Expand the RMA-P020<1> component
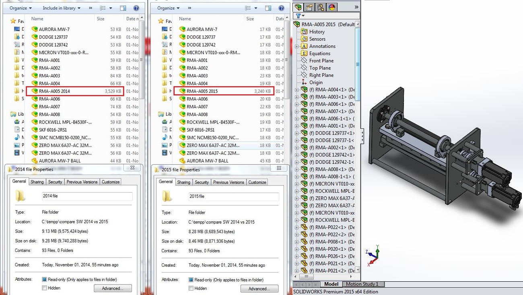Screen dimensions: 523x295 (297, 249)
